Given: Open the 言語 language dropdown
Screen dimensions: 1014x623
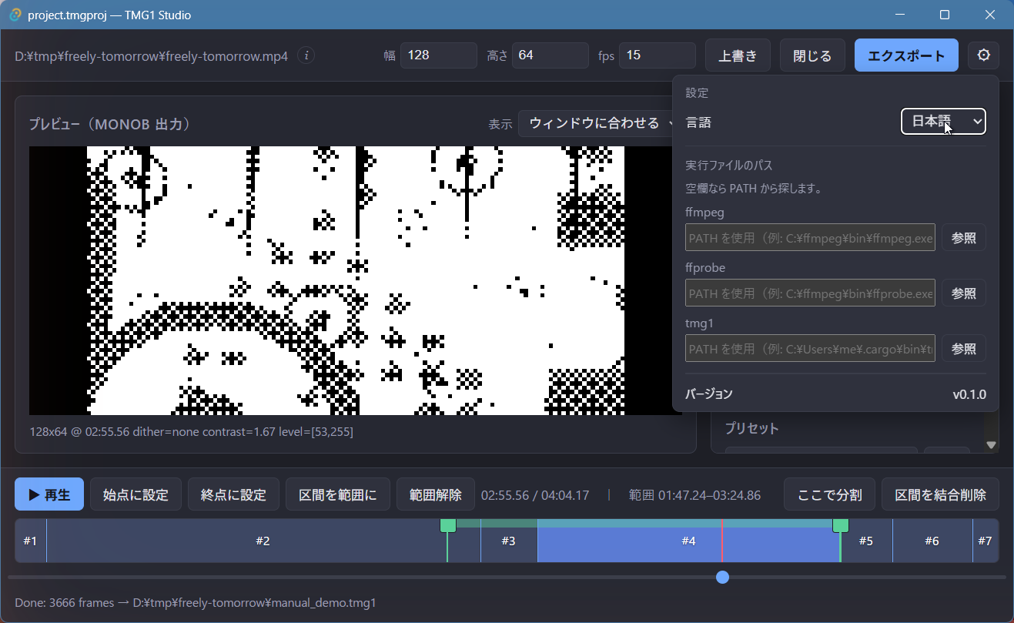Looking at the screenshot, I should 943,121.
